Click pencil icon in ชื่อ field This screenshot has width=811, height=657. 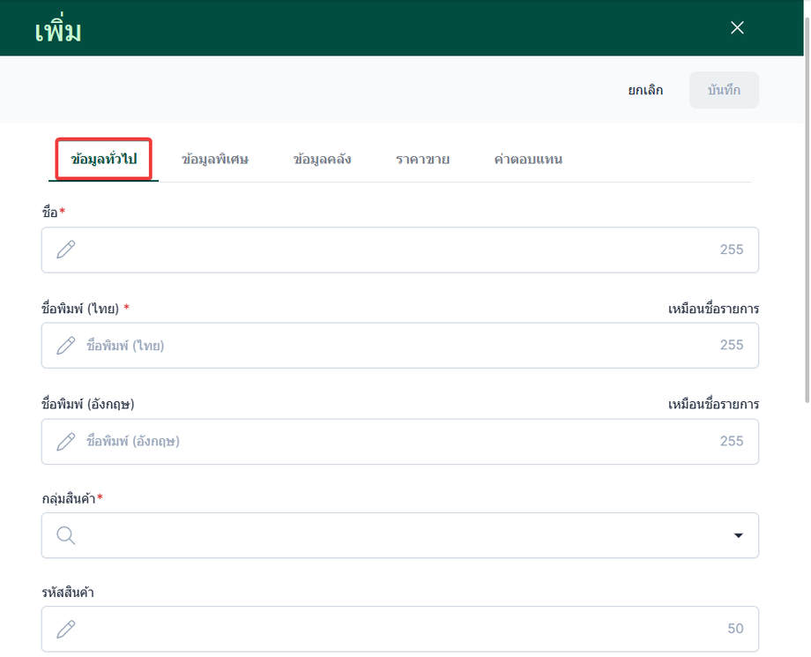pyautogui.click(x=66, y=250)
